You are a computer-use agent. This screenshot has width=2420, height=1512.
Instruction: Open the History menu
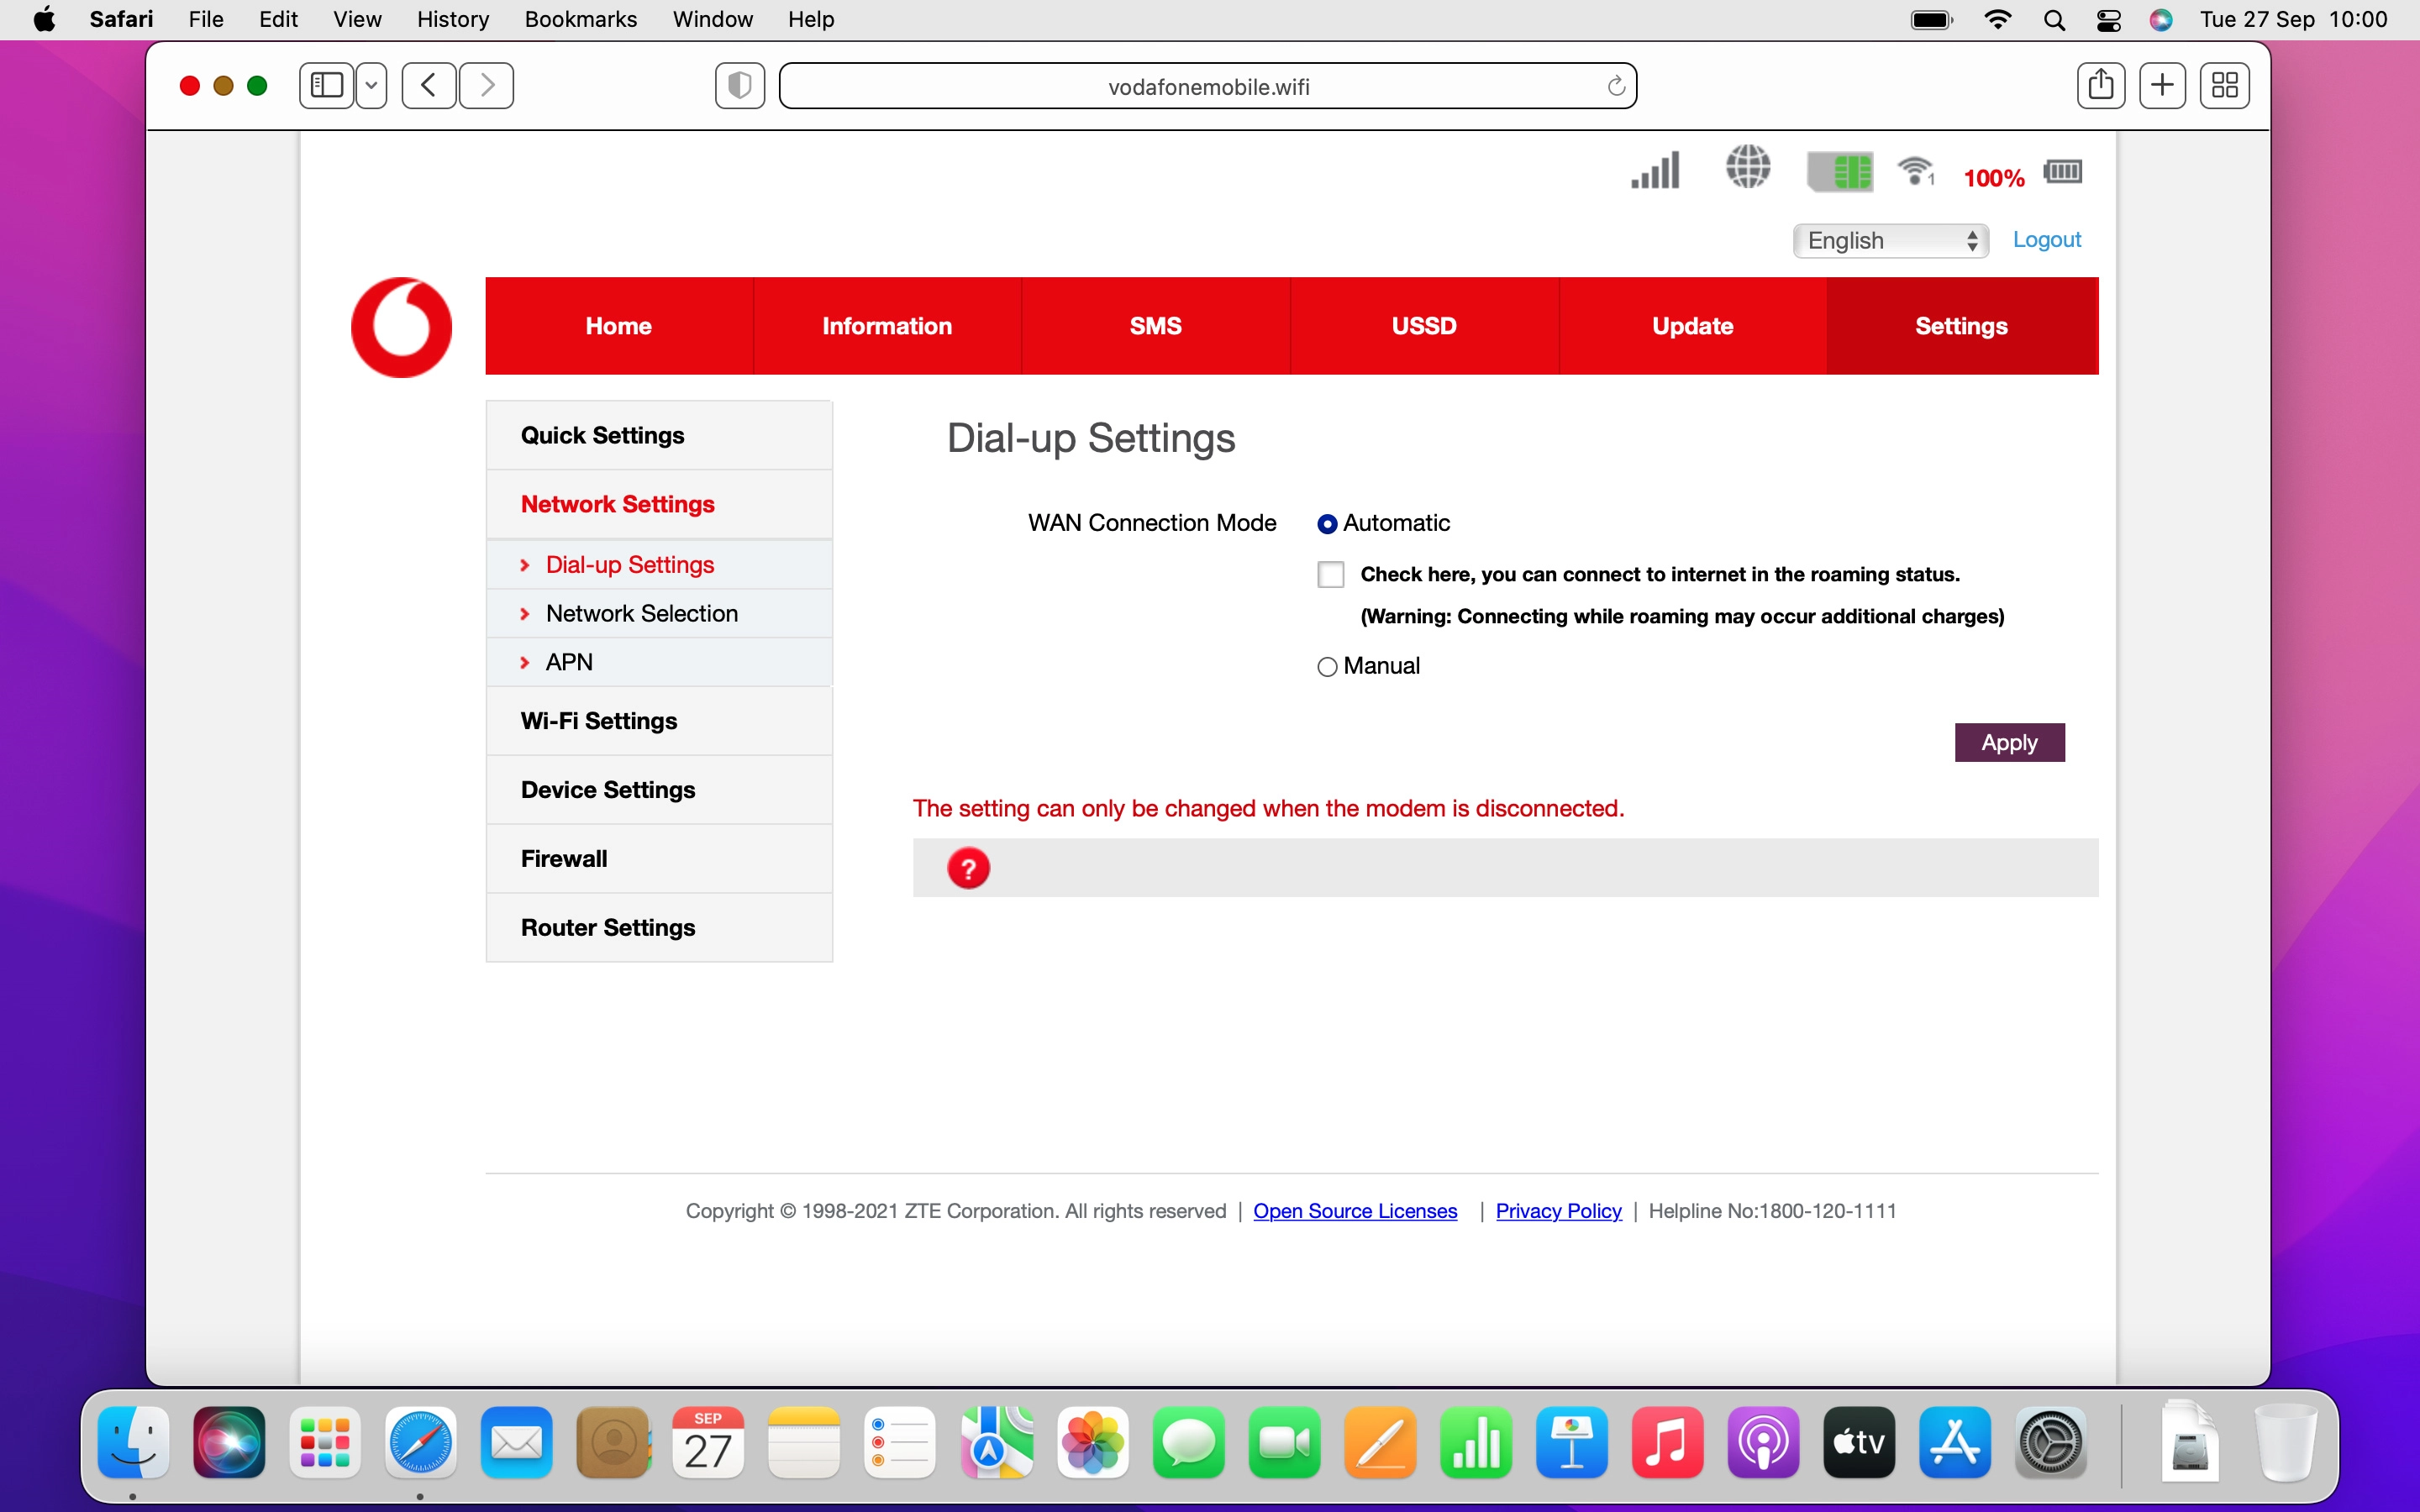click(452, 19)
